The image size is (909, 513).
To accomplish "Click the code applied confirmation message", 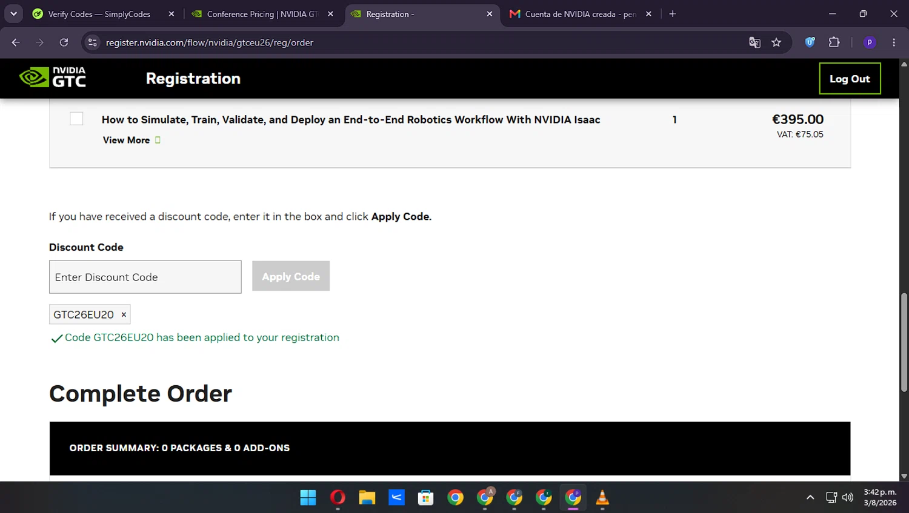I will (x=202, y=337).
